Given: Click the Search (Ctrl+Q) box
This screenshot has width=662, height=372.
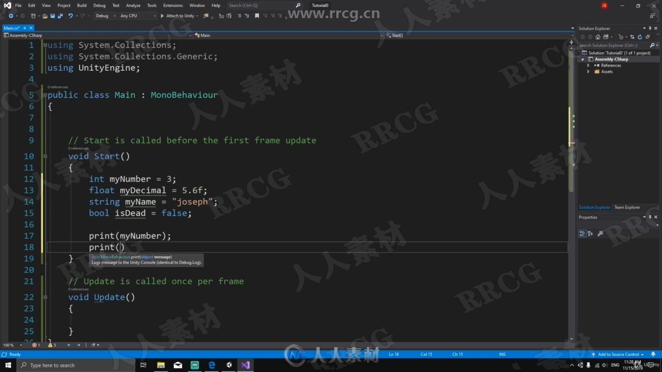Looking at the screenshot, I should tap(264, 5).
